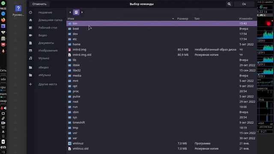Screen dimensions: 274x154
Task: Select the root folder
Action: click(x=162, y=102)
